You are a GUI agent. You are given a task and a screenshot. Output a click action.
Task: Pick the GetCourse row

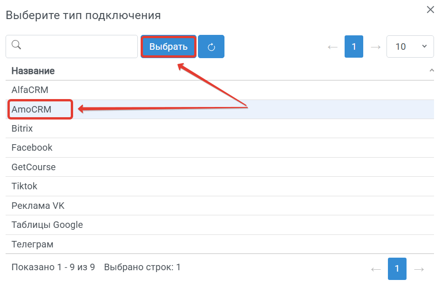pos(220,167)
